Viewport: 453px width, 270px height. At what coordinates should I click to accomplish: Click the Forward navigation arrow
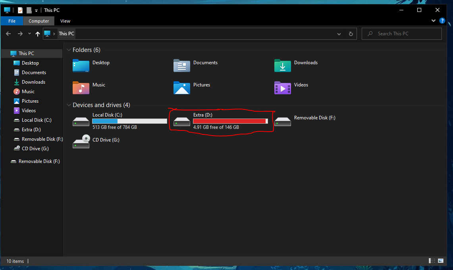[x=20, y=34]
